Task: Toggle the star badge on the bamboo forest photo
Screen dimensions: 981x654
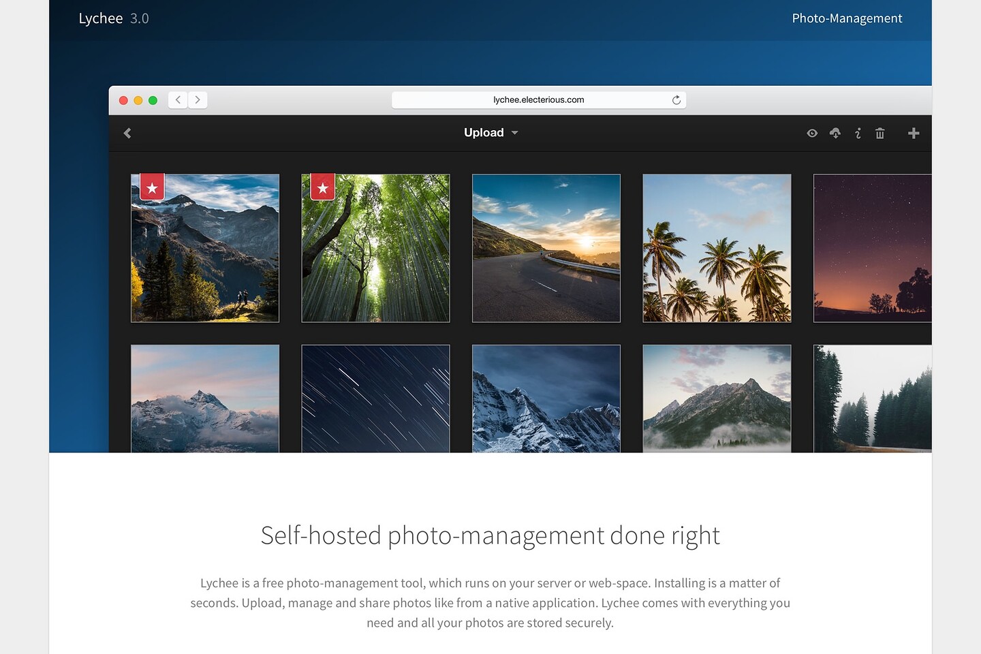Action: click(322, 187)
